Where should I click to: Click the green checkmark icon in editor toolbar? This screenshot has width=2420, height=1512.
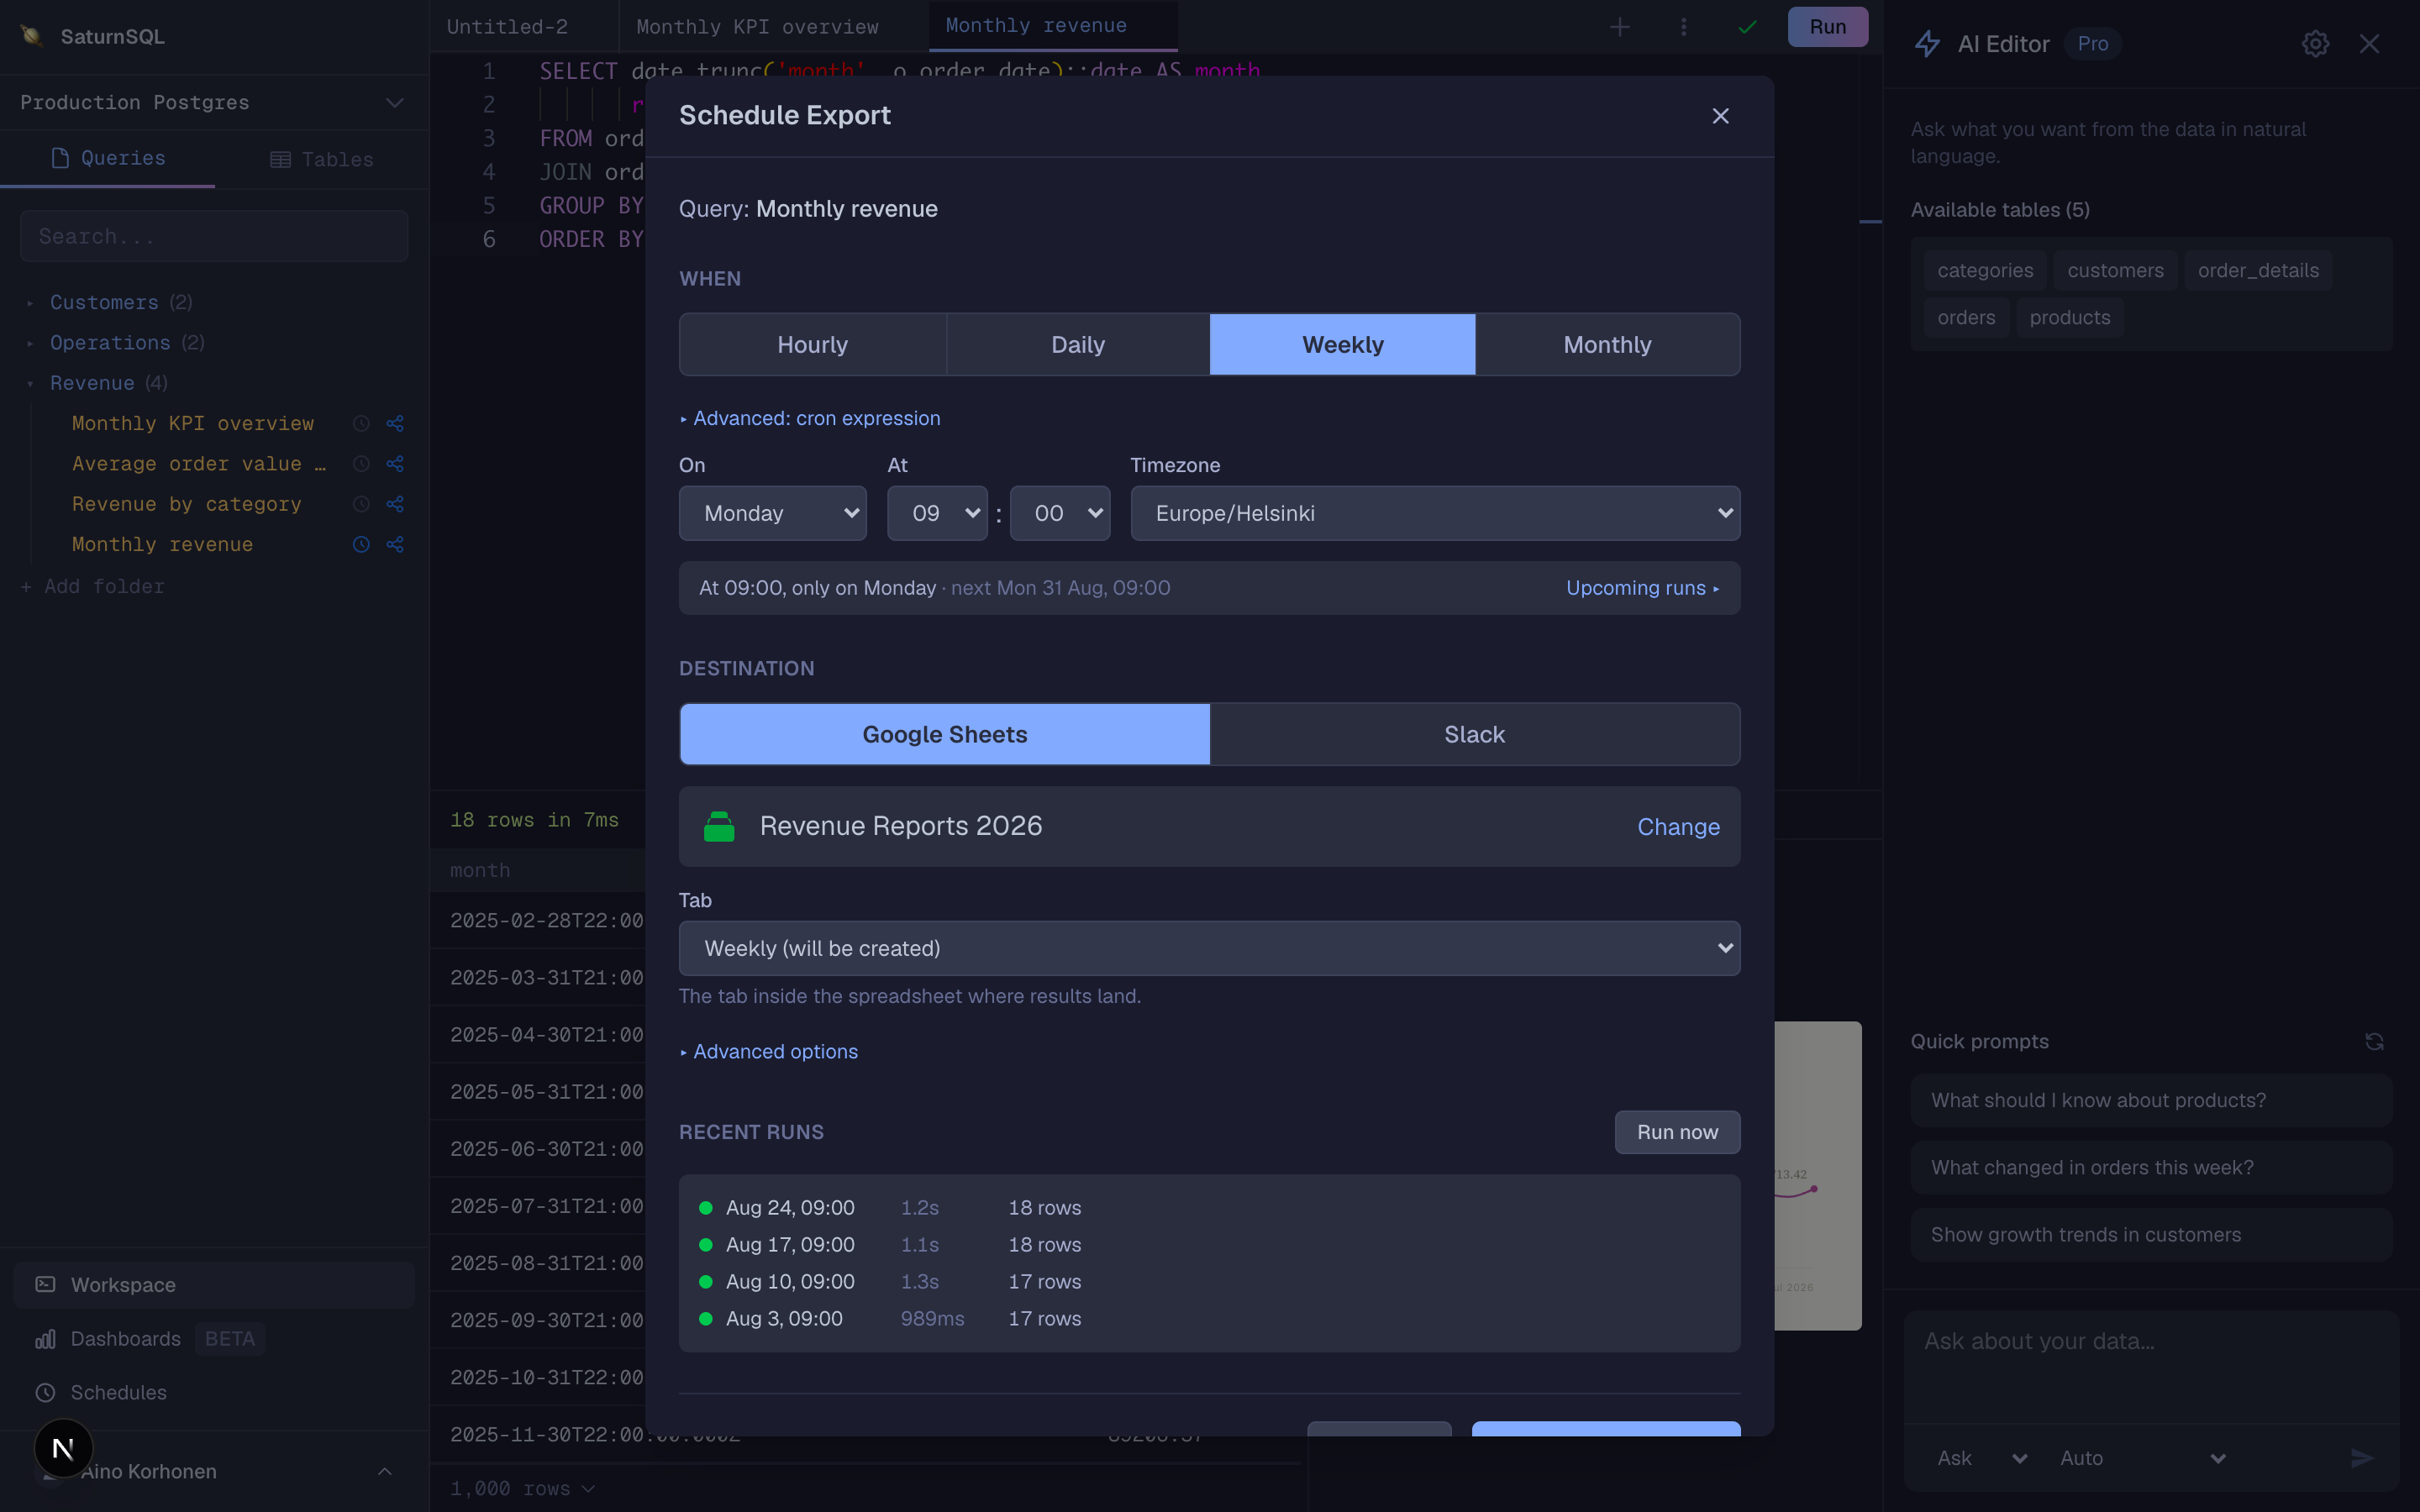click(x=1747, y=27)
